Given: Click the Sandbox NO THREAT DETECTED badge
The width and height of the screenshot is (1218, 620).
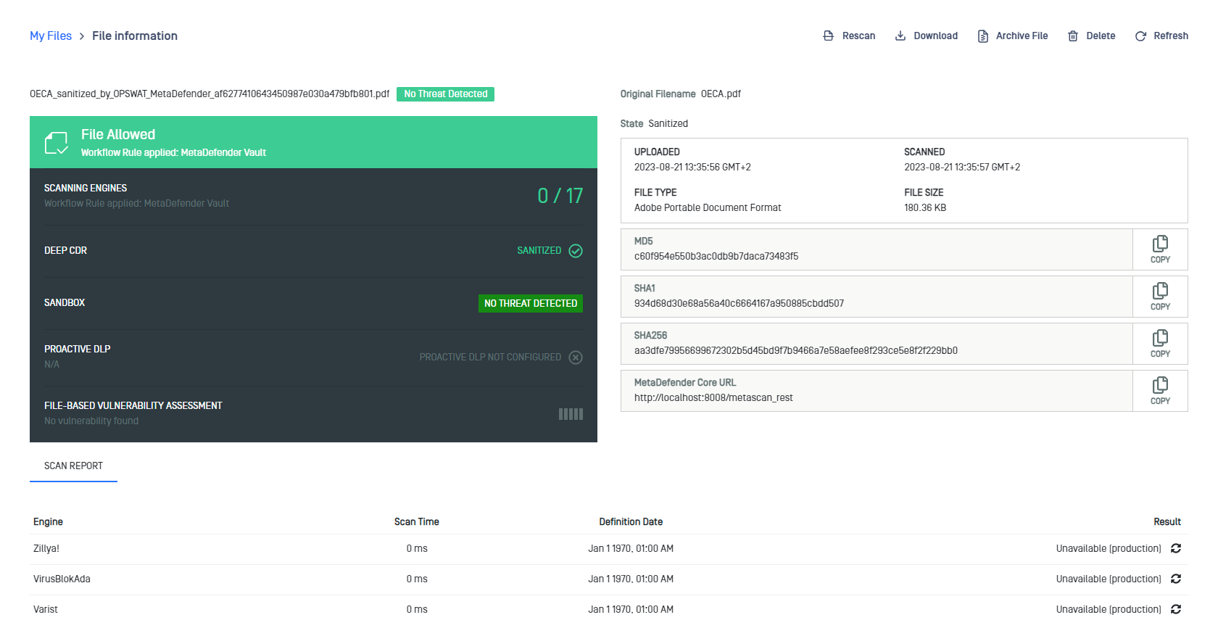Looking at the screenshot, I should pos(531,304).
